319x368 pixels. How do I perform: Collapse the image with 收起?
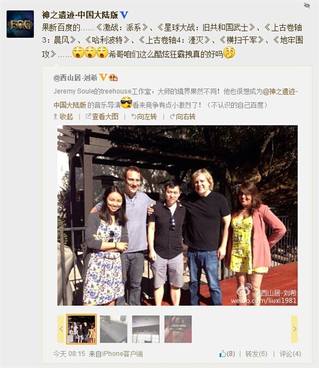tap(63, 116)
